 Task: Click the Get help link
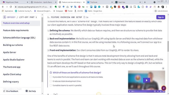32,91
